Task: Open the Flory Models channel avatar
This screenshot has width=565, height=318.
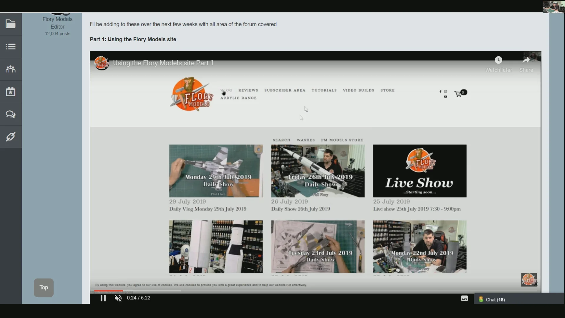Action: click(102, 63)
